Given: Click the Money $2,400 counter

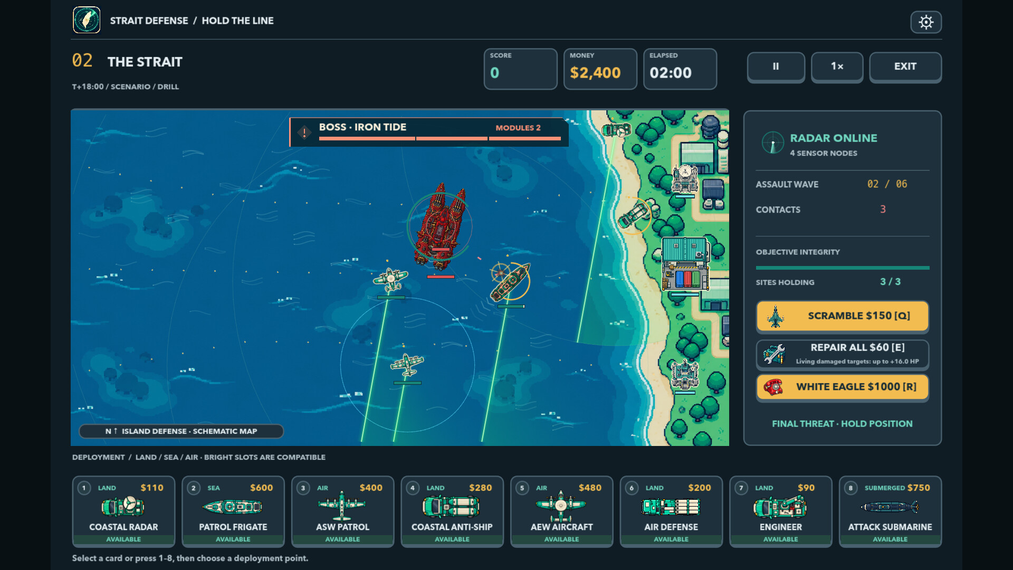Looking at the screenshot, I should coord(600,69).
